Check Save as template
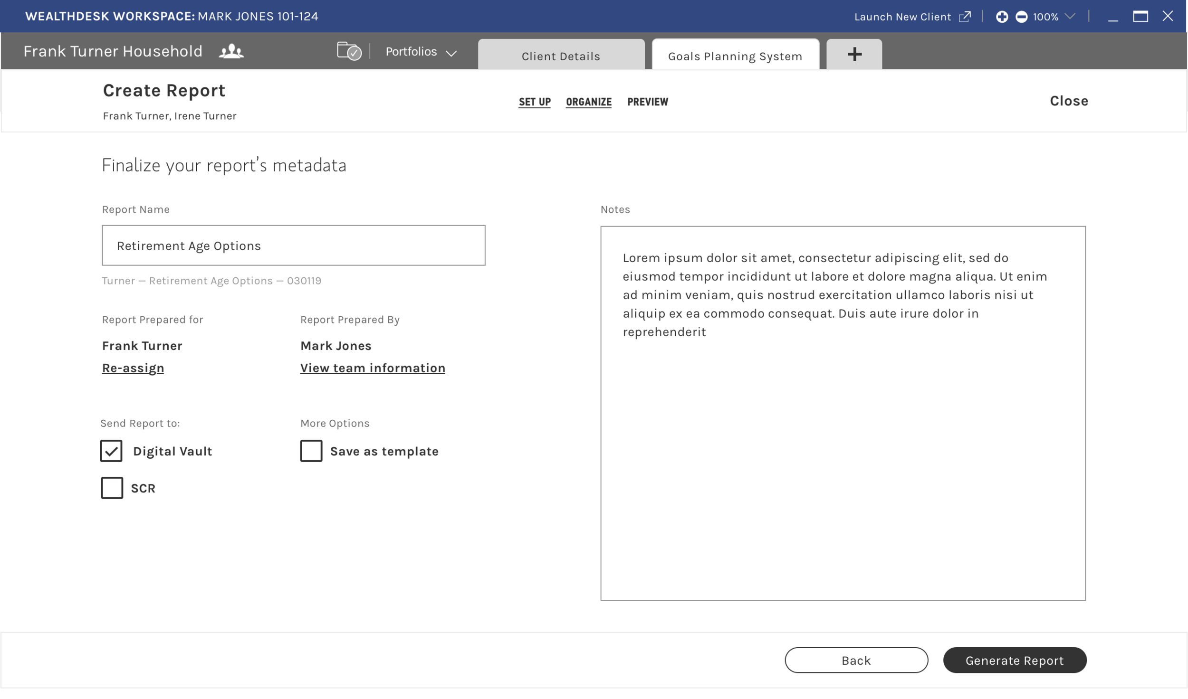The height and width of the screenshot is (699, 1188). (312, 451)
